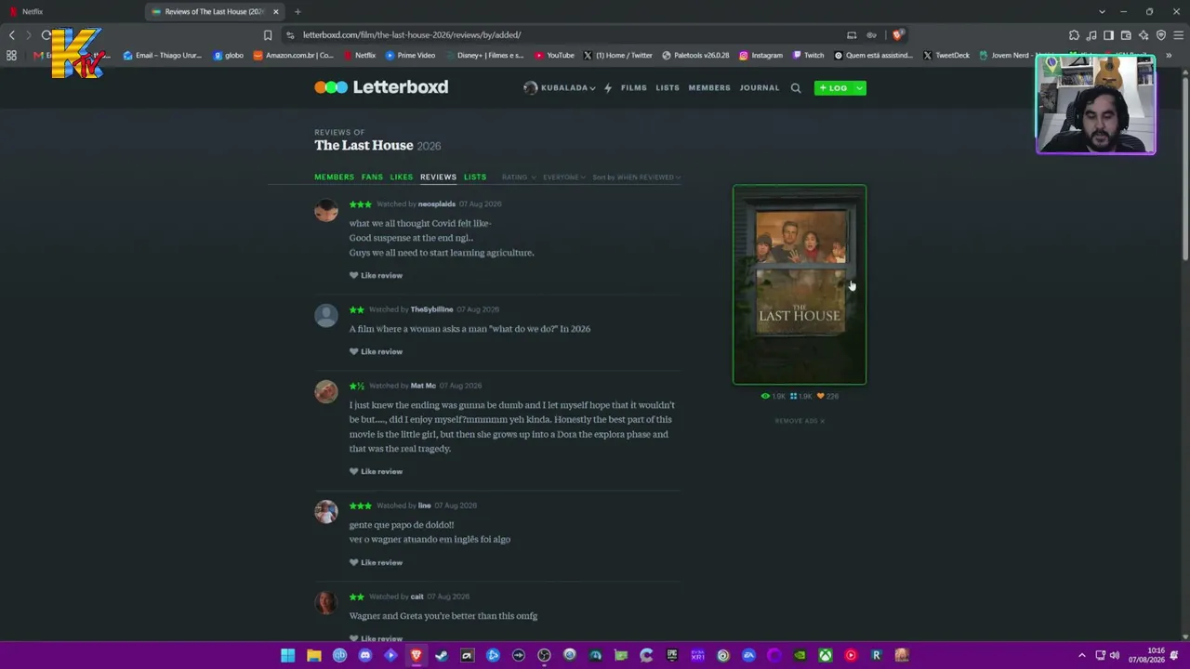
Task: Open LISTS in the top navigation
Action: click(668, 88)
